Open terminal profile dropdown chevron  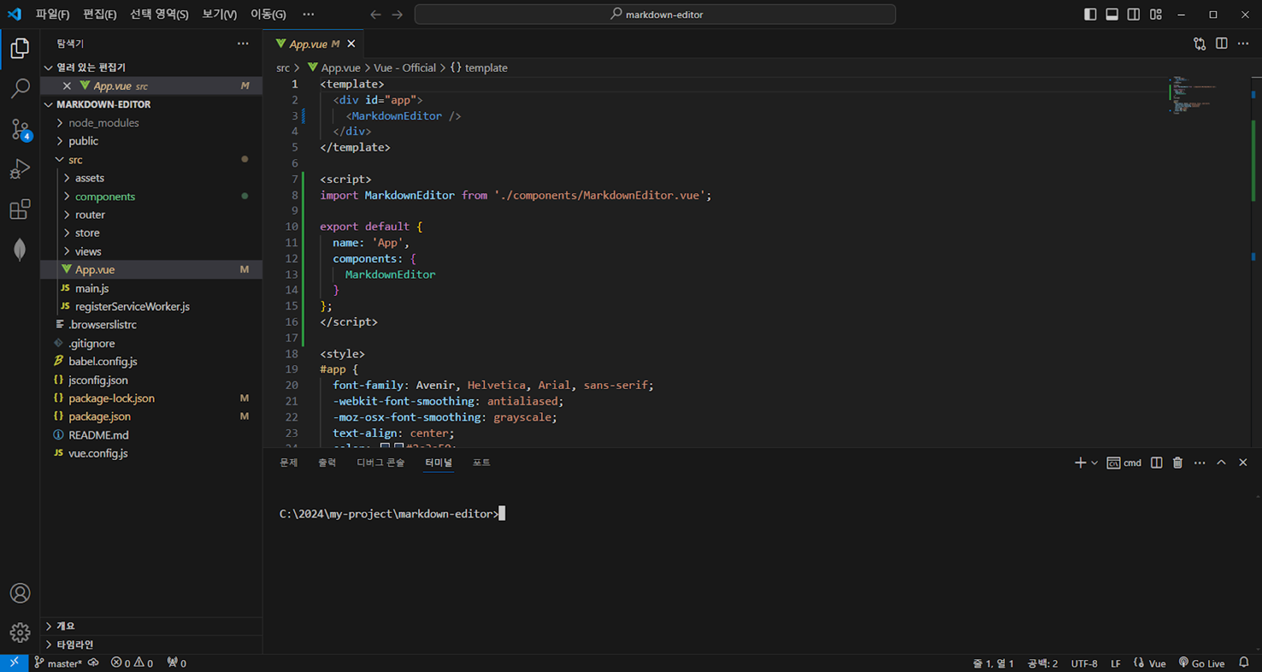1094,462
